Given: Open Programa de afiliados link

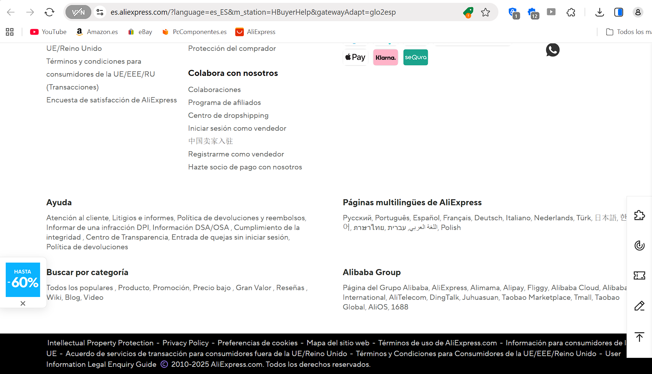Looking at the screenshot, I should pyautogui.click(x=224, y=102).
